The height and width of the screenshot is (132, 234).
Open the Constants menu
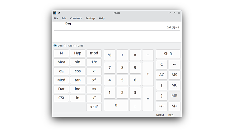(76, 18)
